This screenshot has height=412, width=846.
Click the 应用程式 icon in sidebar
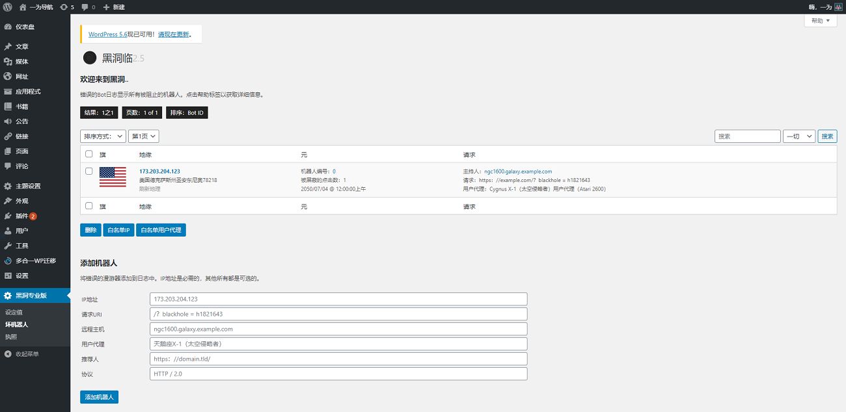(8, 92)
